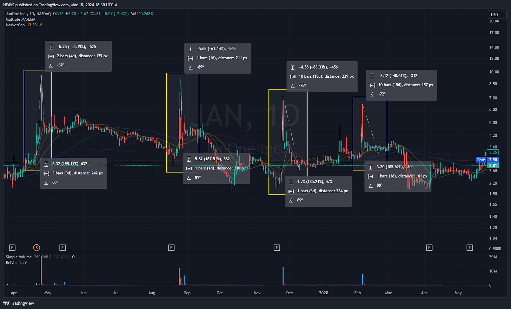Viewport: 511px width, 309px height.
Task: Select the 2.90 post-market price label
Action: coord(493,160)
